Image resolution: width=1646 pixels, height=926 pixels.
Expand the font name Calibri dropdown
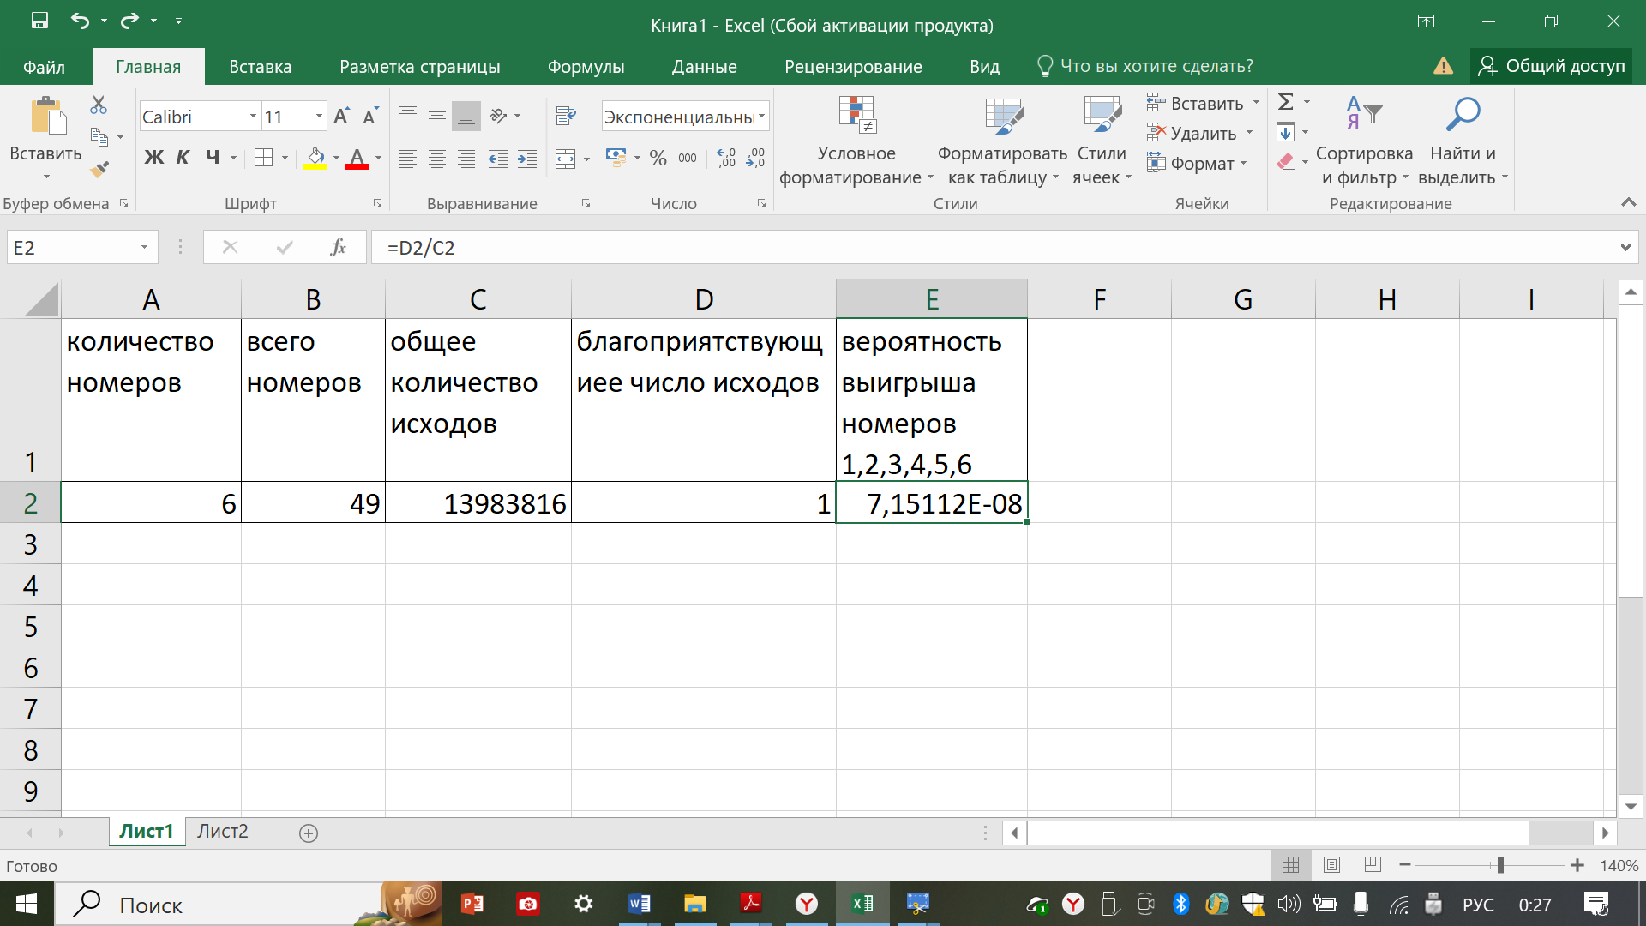pos(253,117)
